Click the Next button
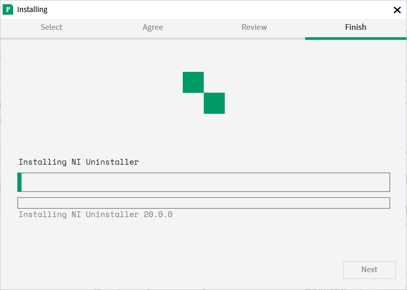Image resolution: width=407 pixels, height=290 pixels. click(x=369, y=270)
